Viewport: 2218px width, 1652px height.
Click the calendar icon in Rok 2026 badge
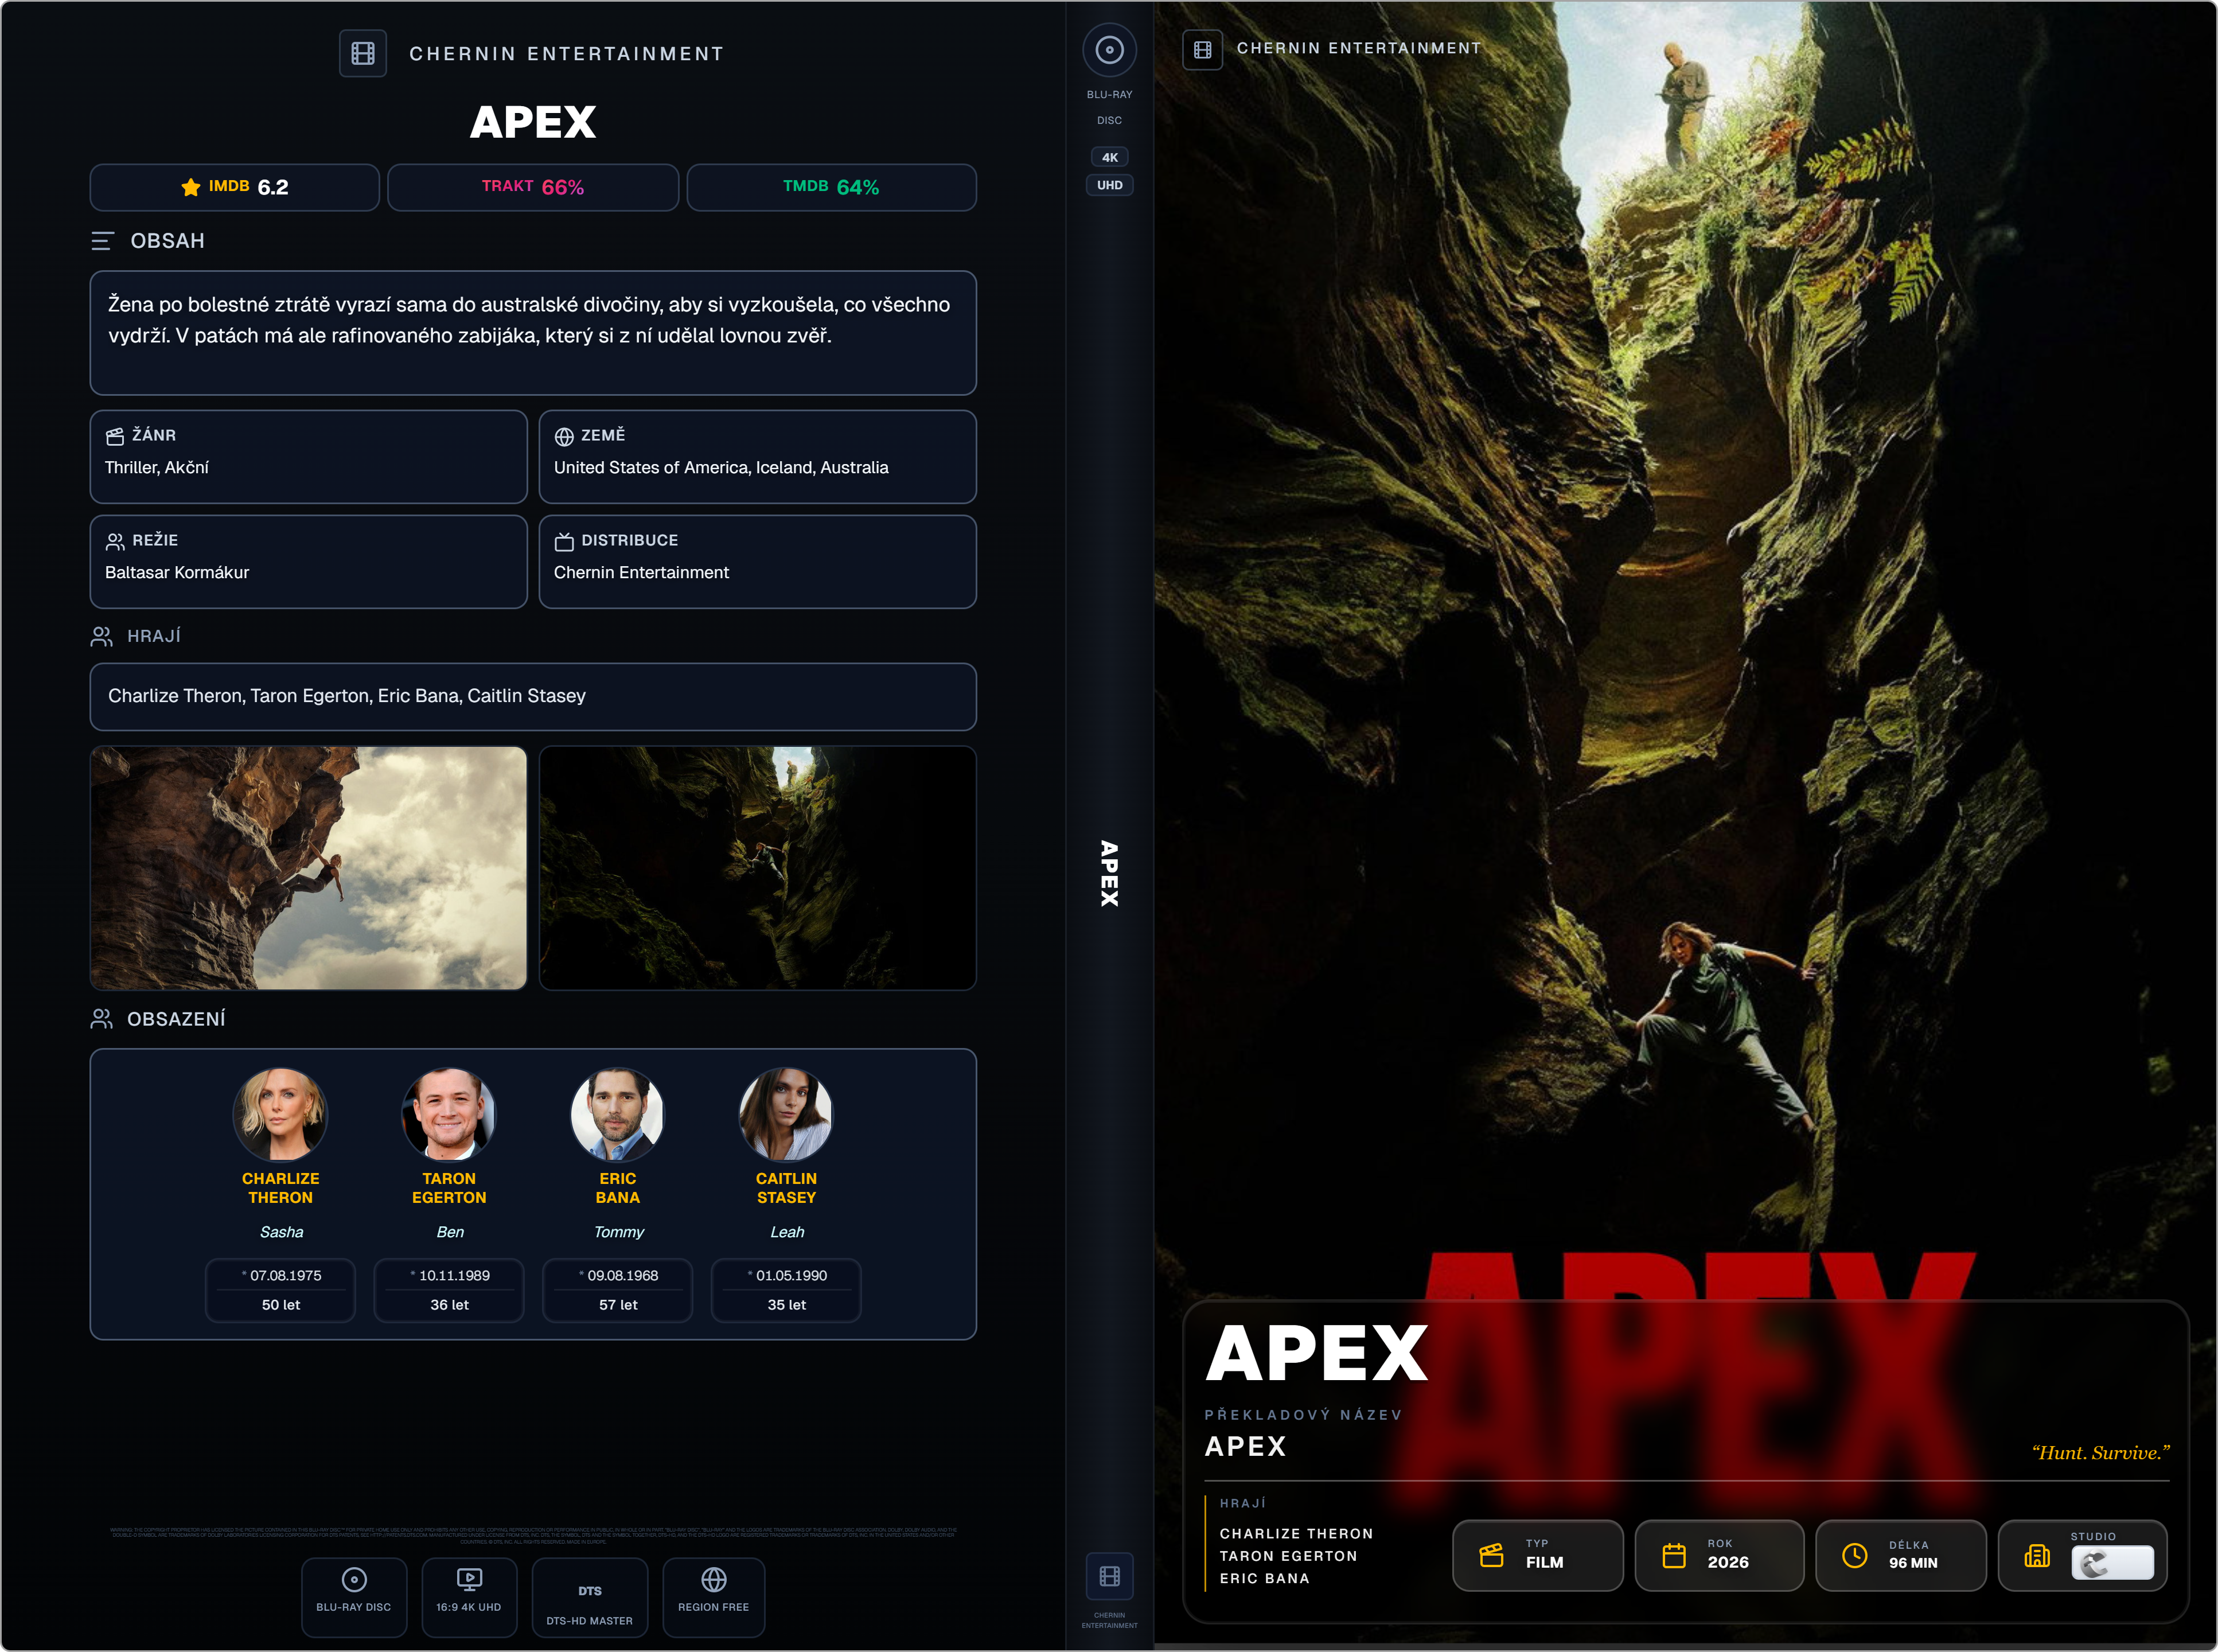(x=1673, y=1555)
